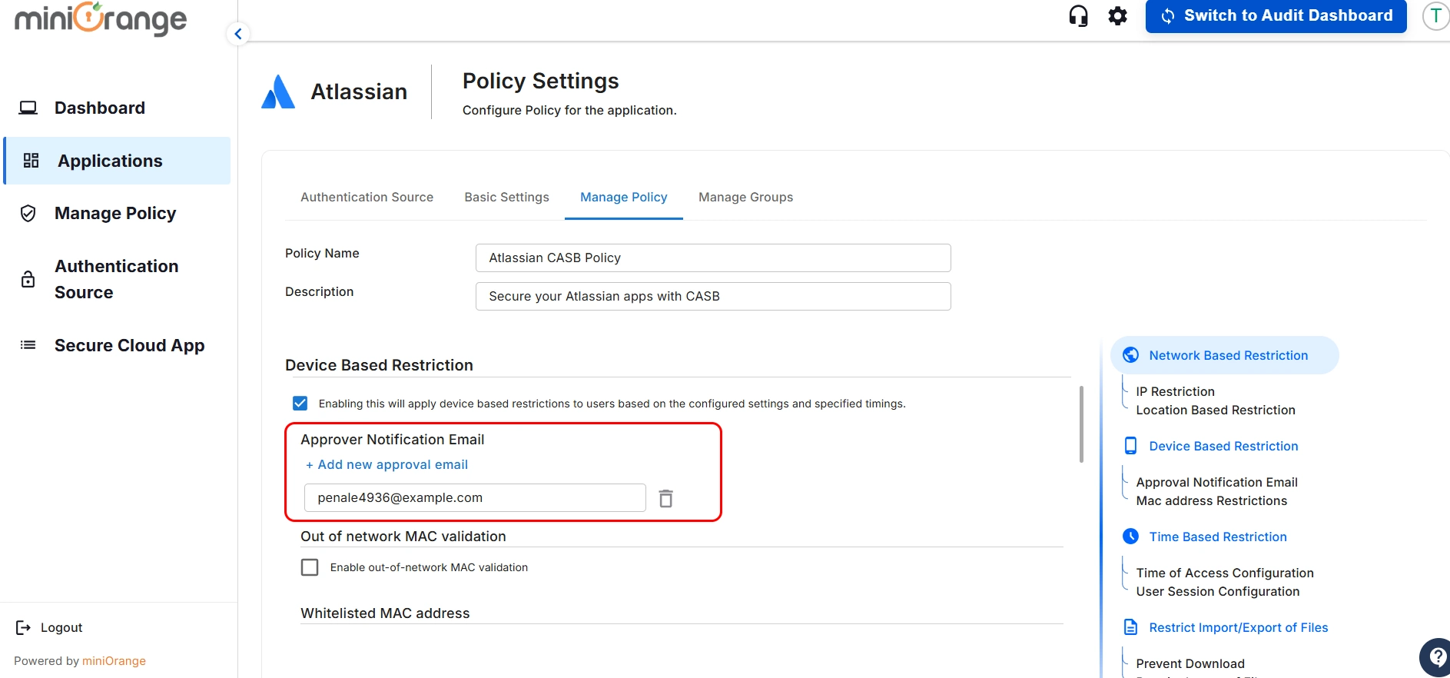Click Add new approval email link
Screen dimensions: 1450x678
(x=387, y=465)
